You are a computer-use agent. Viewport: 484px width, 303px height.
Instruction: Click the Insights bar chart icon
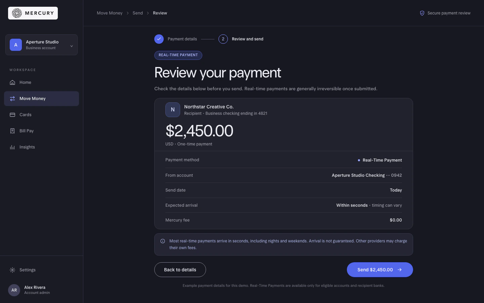pos(12,147)
